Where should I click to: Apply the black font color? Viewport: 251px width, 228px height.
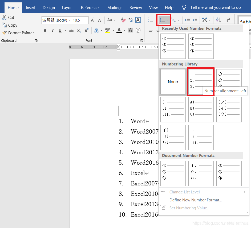pyautogui.click(x=119, y=30)
